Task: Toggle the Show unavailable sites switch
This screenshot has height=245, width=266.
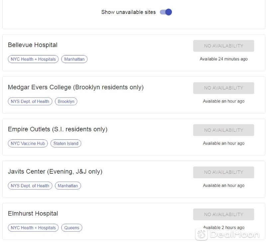Action: tap(166, 12)
